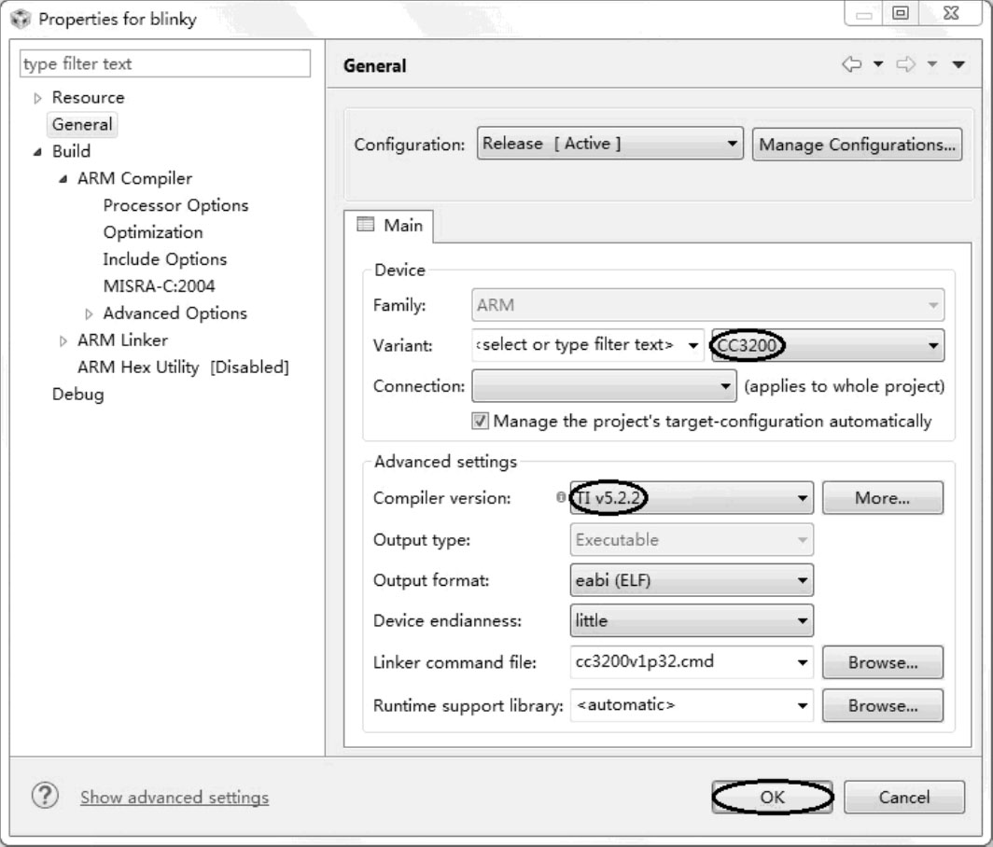Image resolution: width=993 pixels, height=847 pixels.
Task: Open the Compiler version dropdown
Action: pyautogui.click(x=692, y=498)
